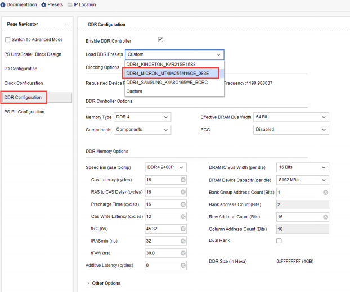350x292 pixels.
Task: Clear the Precharge Time field value
Action: tap(183, 204)
